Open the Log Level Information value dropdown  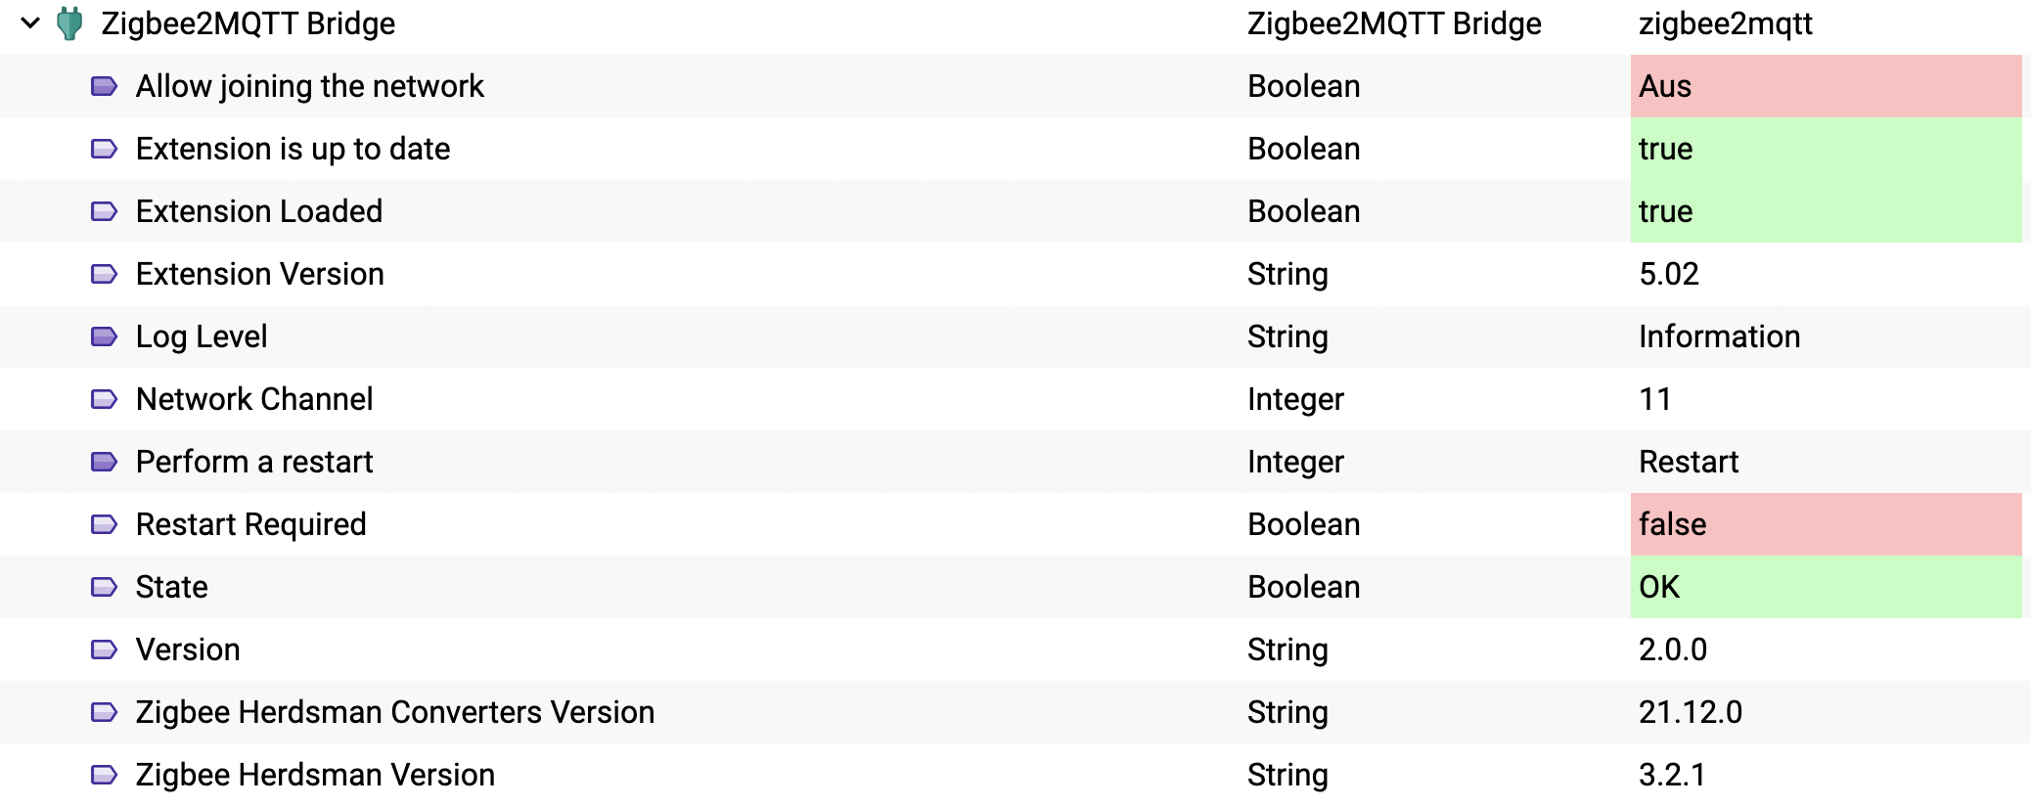(1719, 336)
